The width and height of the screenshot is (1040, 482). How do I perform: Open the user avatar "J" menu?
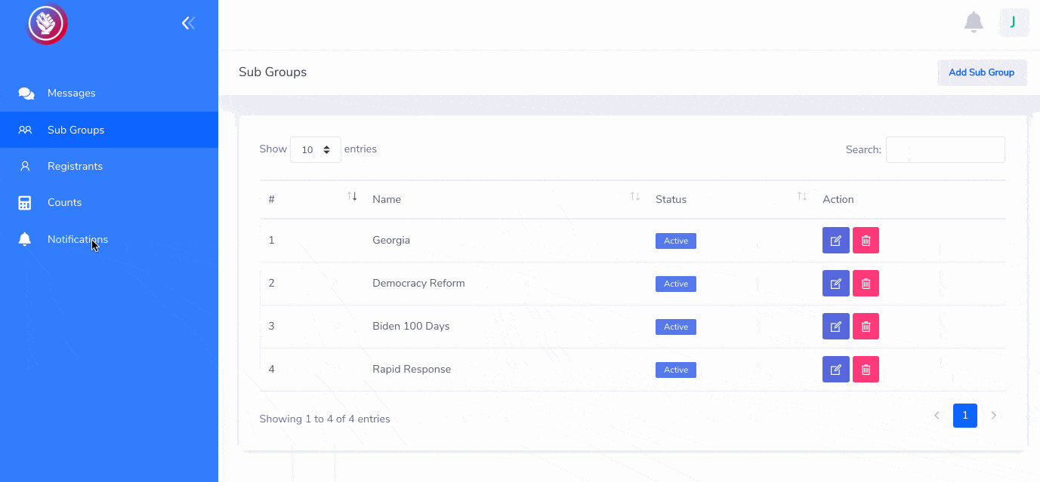1014,23
